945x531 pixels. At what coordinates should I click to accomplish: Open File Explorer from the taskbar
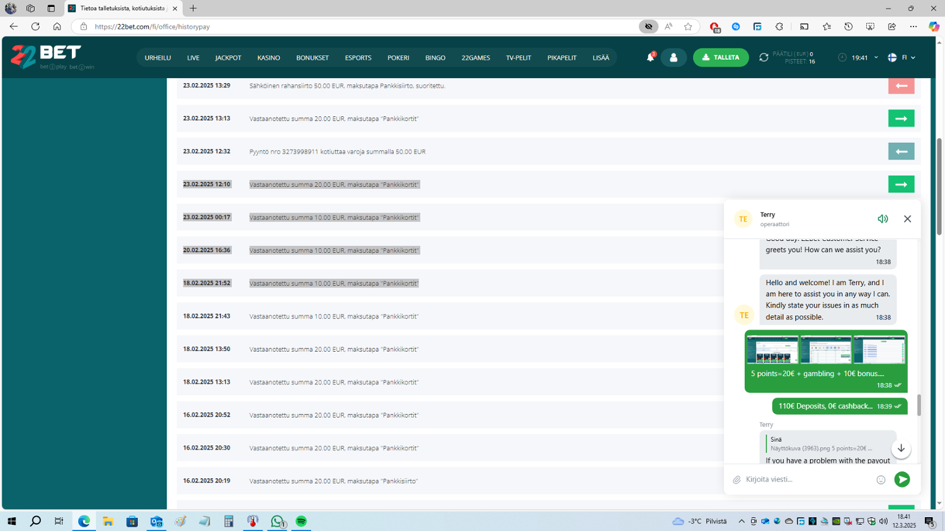click(x=108, y=521)
